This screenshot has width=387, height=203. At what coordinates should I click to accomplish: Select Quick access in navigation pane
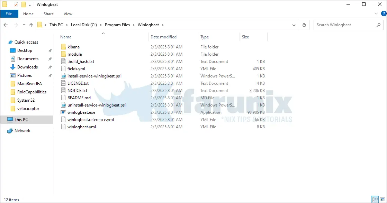[x=26, y=42]
